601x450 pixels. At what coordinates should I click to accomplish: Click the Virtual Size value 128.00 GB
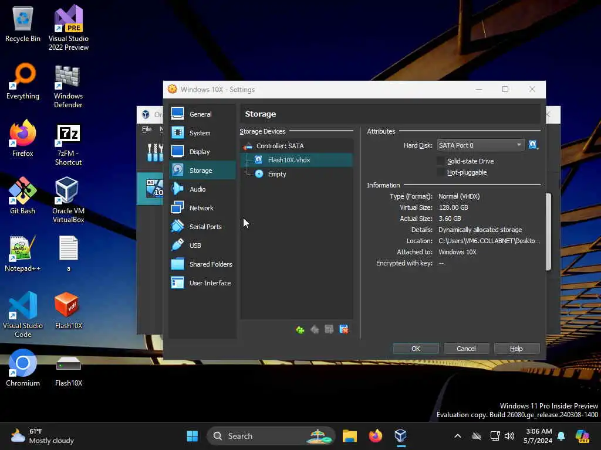coord(453,207)
